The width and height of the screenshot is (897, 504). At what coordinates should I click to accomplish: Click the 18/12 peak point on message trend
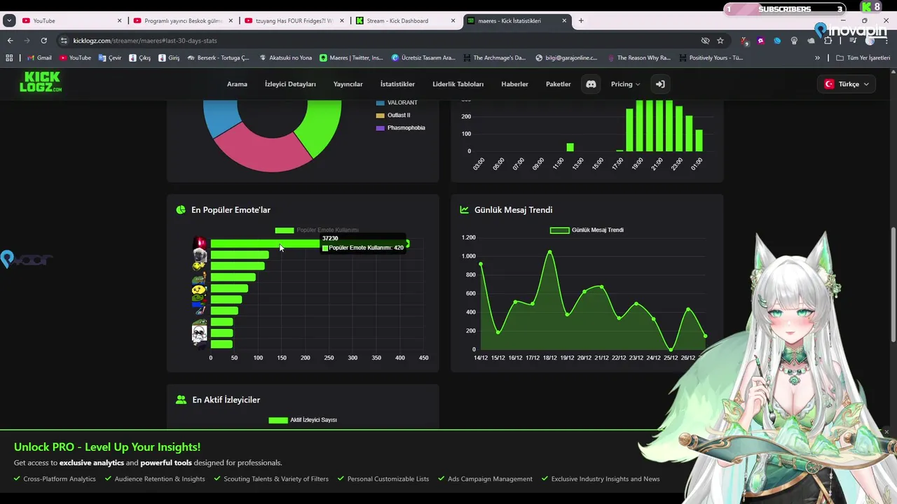coord(550,251)
